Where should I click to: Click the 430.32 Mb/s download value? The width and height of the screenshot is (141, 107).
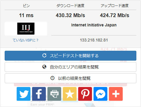70,15
